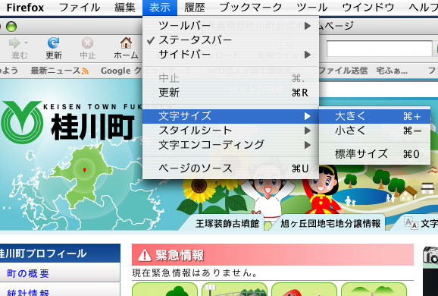Click the 桂川町 green town logo
Image resolution: width=438 pixels, height=296 pixels.
pyautogui.click(x=22, y=122)
